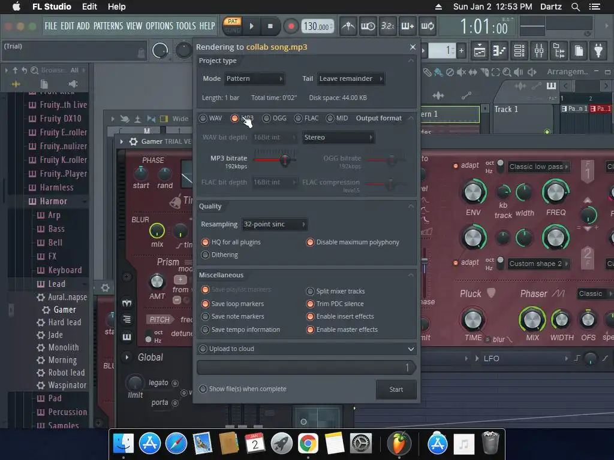Toggle the 3.2.1 countdown before recording
The image size is (614, 460).
click(388, 26)
